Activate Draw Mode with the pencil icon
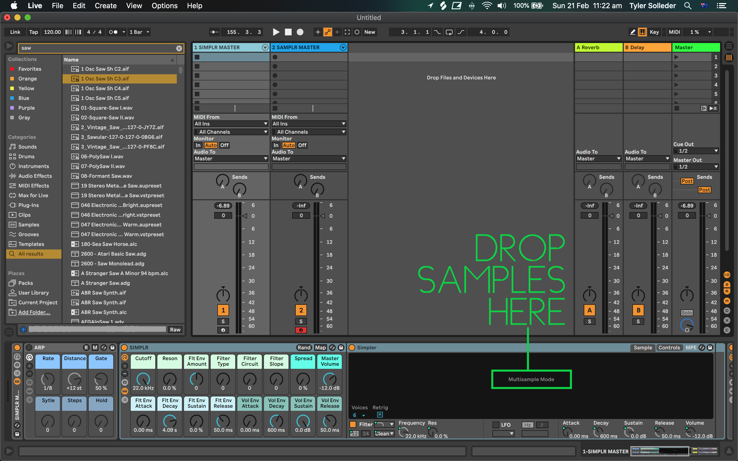This screenshot has height=461, width=738. coord(632,32)
